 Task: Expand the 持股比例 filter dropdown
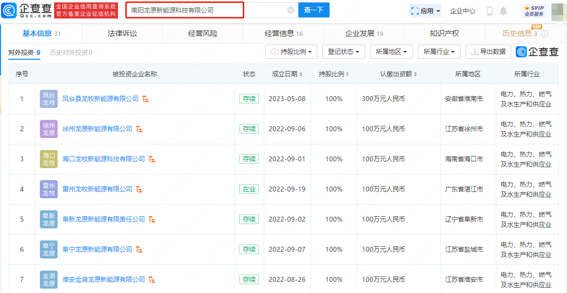[291, 52]
